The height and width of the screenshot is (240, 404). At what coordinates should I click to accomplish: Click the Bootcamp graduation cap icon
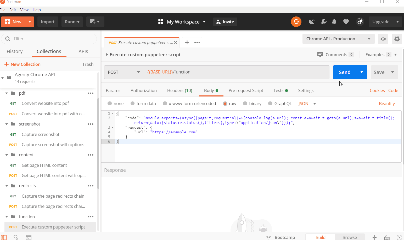(x=269, y=237)
